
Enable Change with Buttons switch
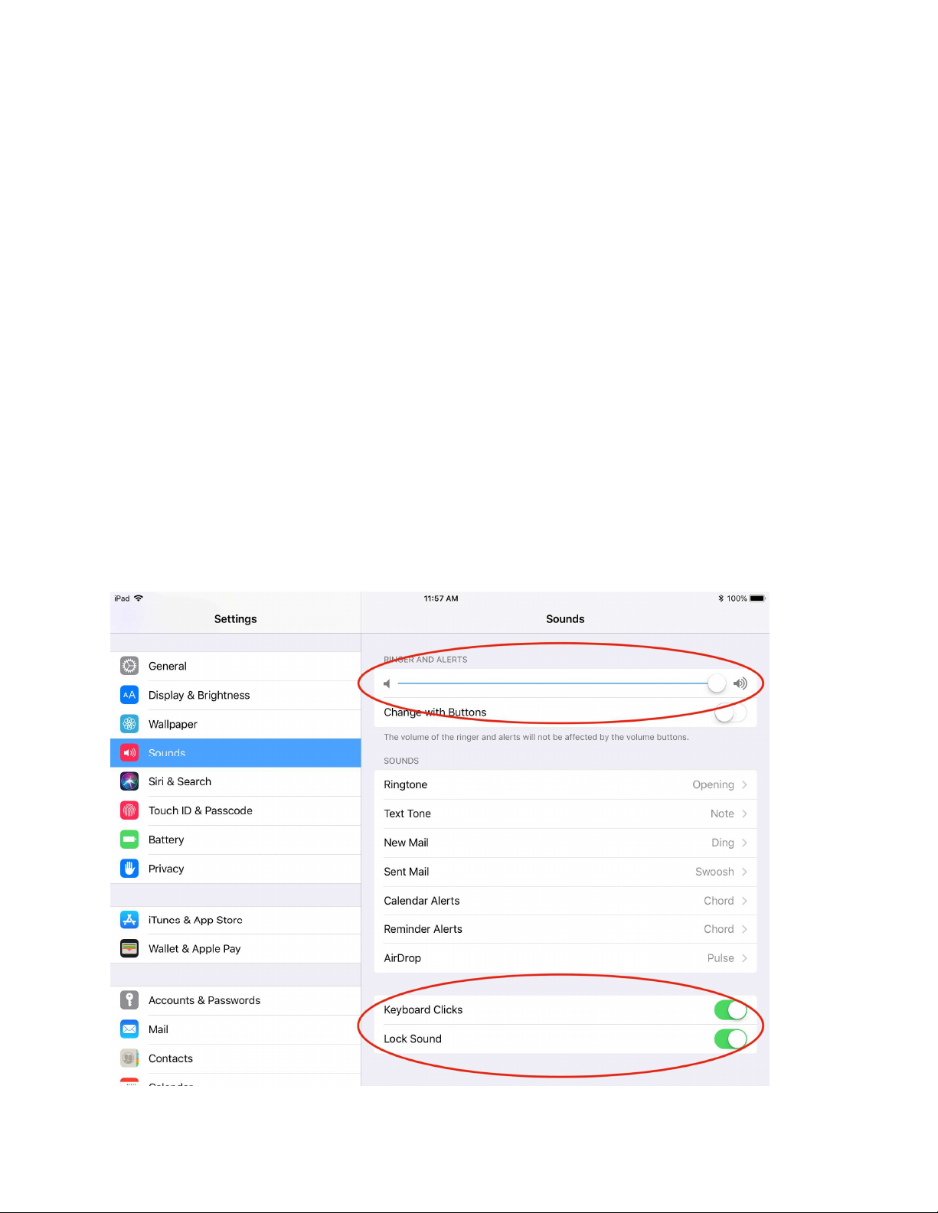click(x=730, y=712)
